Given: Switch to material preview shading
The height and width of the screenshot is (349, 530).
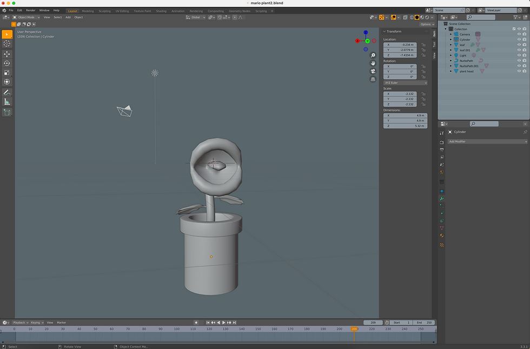Looking at the screenshot, I should click(x=422, y=17).
